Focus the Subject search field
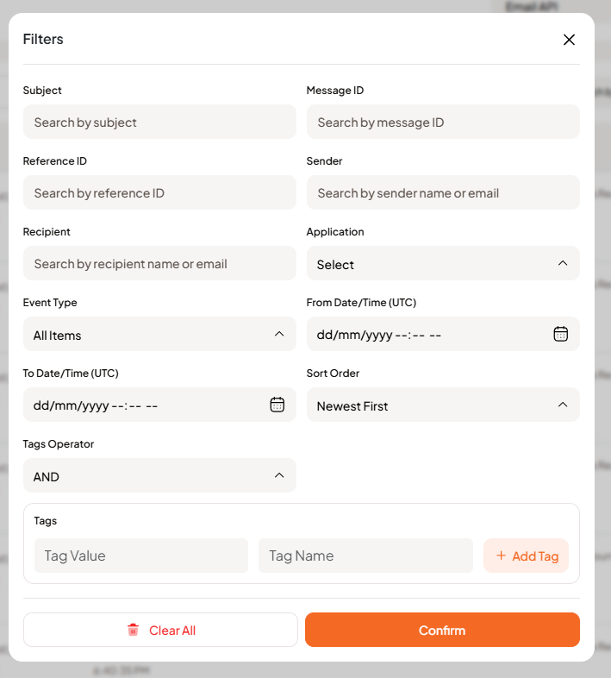Image resolution: width=611 pixels, height=678 pixels. 159,122
